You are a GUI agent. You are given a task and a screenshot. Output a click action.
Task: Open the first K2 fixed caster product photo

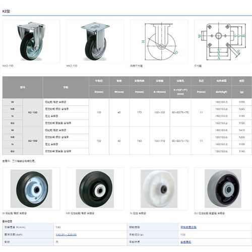click(31, 41)
